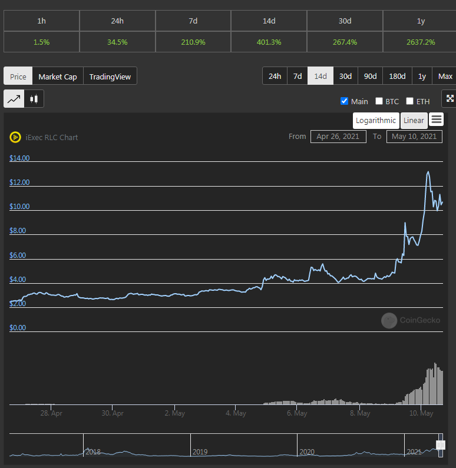Switch to the Price tab
The height and width of the screenshot is (468, 456).
[x=18, y=77]
